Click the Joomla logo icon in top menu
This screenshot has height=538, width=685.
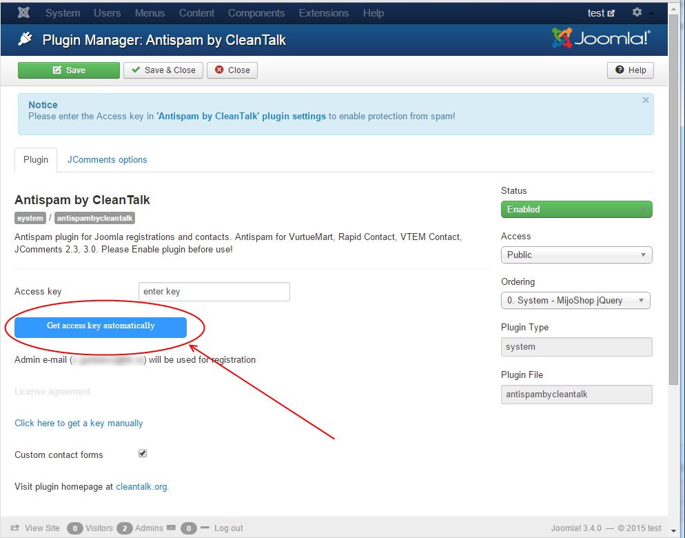(23, 13)
